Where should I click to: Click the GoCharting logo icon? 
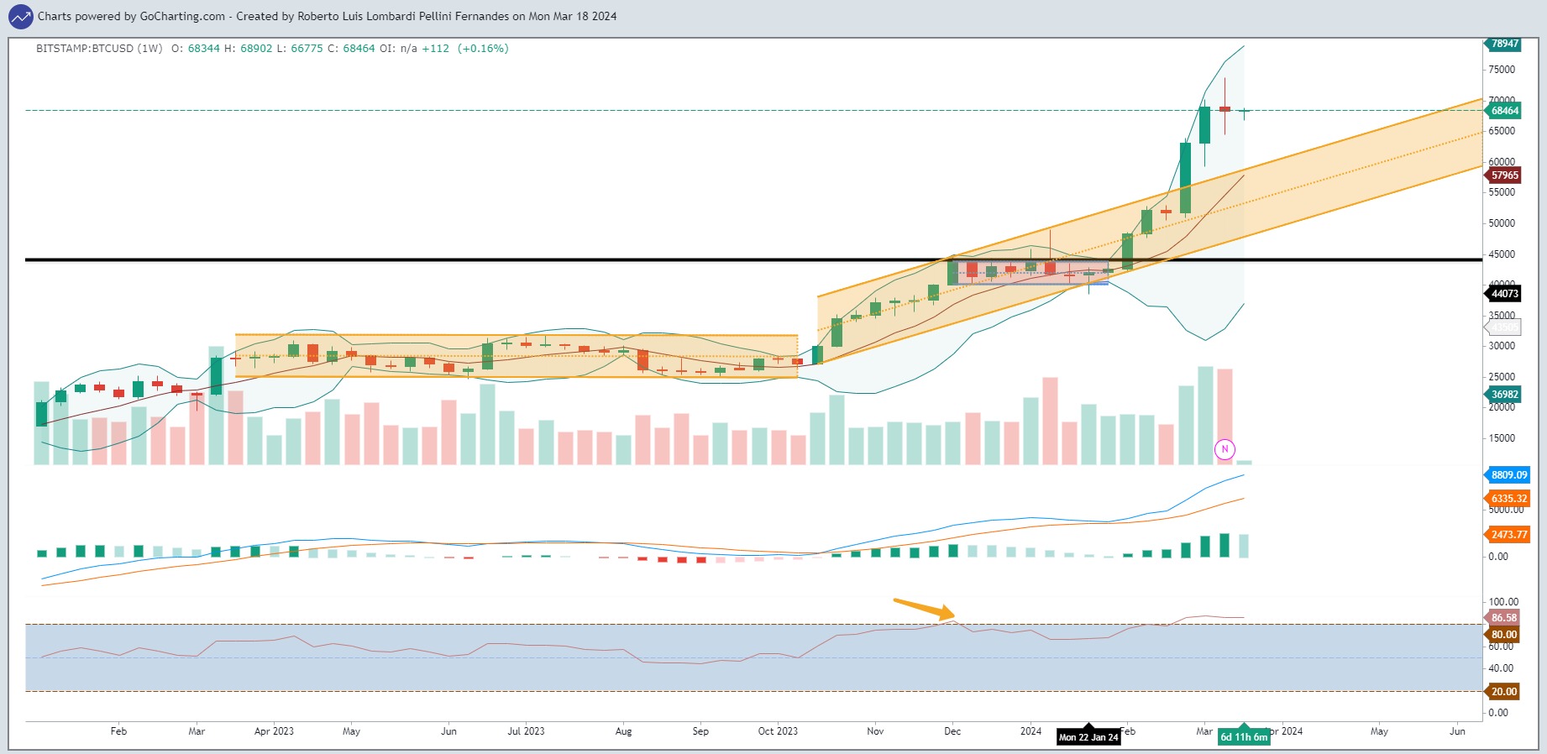point(20,16)
